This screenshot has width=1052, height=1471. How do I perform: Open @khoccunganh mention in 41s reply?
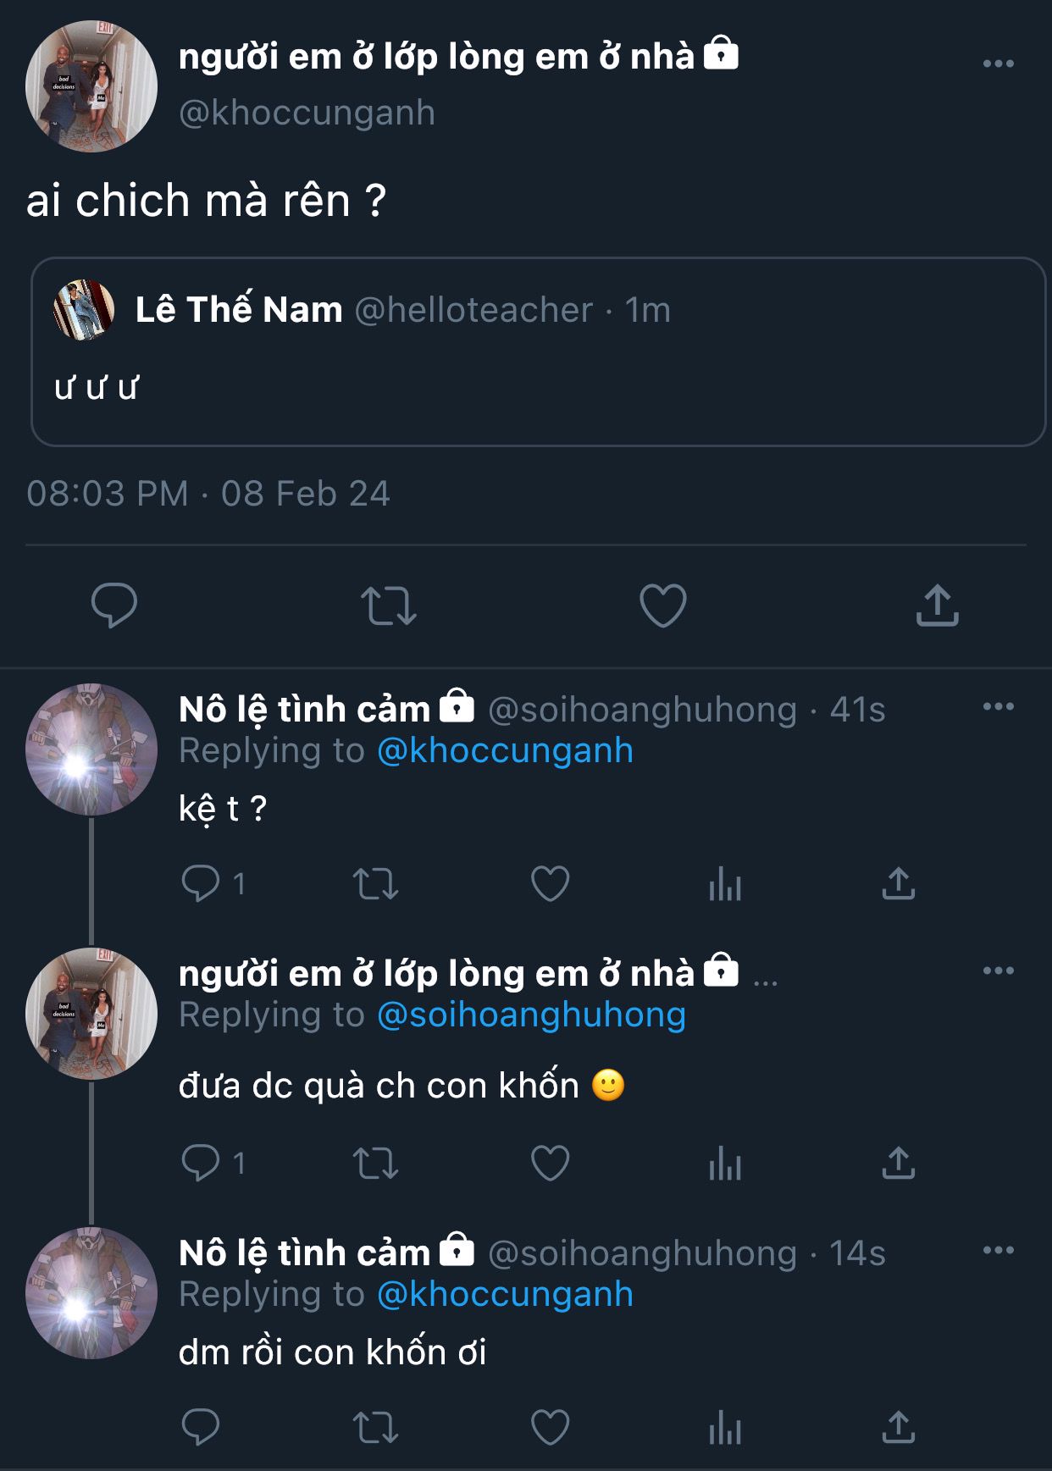tap(505, 750)
